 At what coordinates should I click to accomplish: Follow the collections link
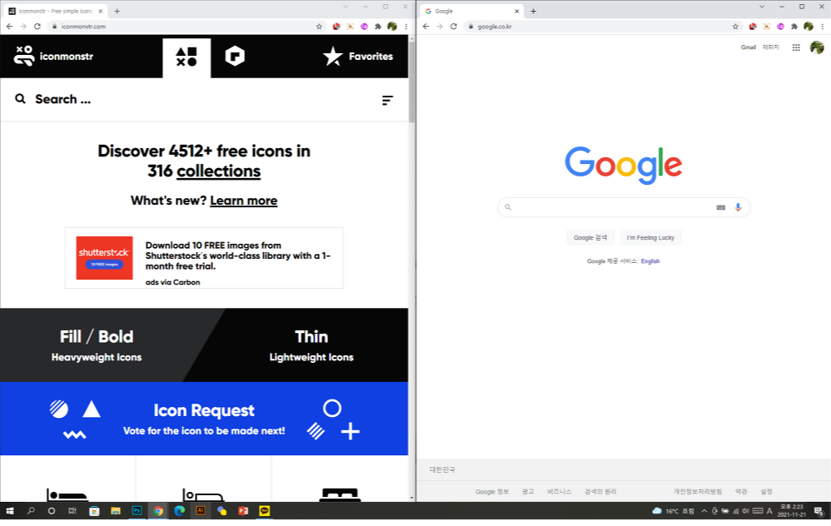coord(218,171)
